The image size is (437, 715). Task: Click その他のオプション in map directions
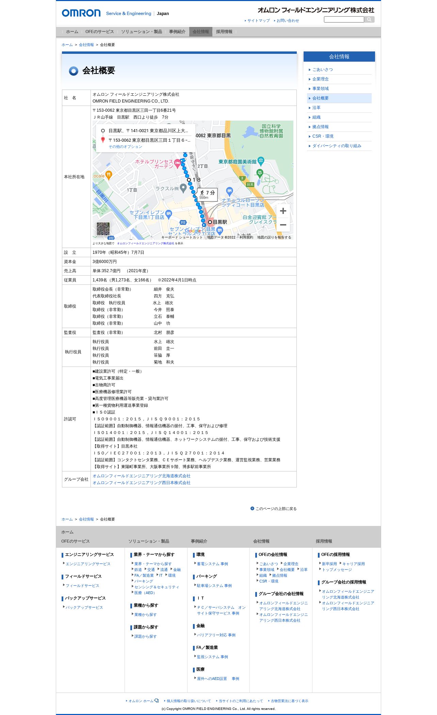(x=125, y=146)
